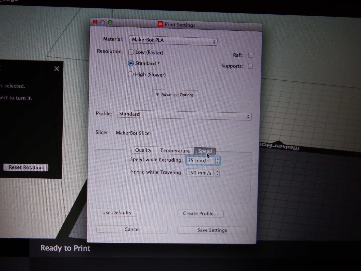This screenshot has height=271, width=361.
Task: Click the Speed while Traveling: label
Action: click(157, 172)
